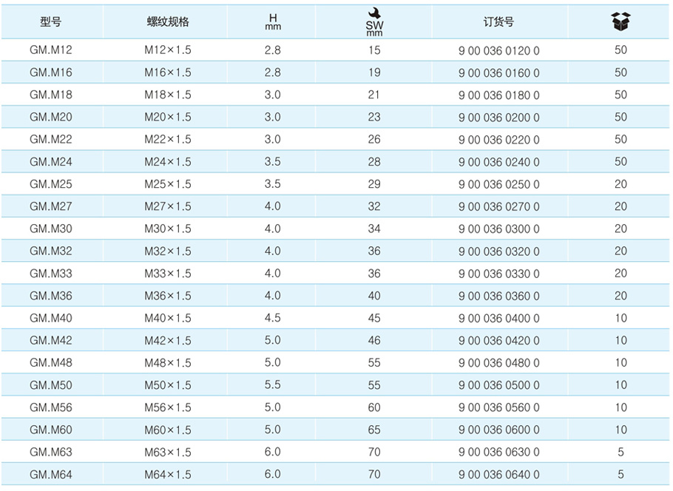Click order number 9 00 036 0120 0

[x=498, y=50]
